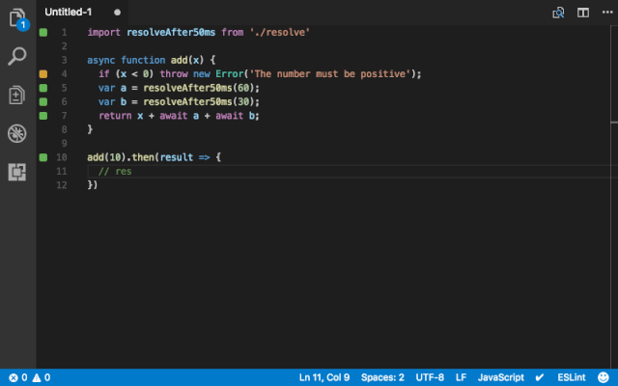The width and height of the screenshot is (618, 386).
Task: Click the green coverage marker on line 10
Action: 43,157
